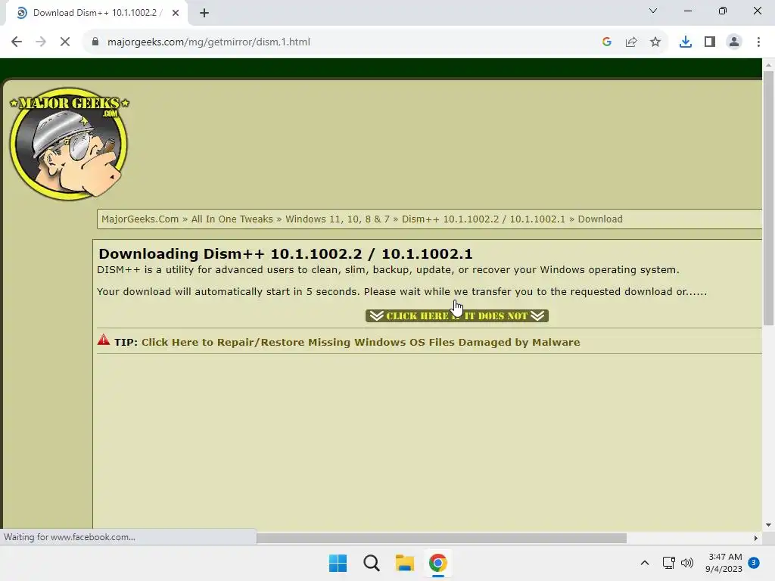Screen dimensions: 775x581
Task: Open All In One Tweaks breadcrumb
Action: pos(232,219)
